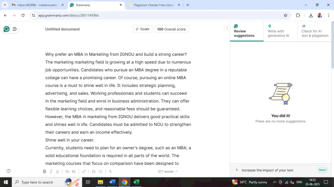This screenshot has width=334, height=187.
Task: Apply underline formatting
Action: [58, 171]
